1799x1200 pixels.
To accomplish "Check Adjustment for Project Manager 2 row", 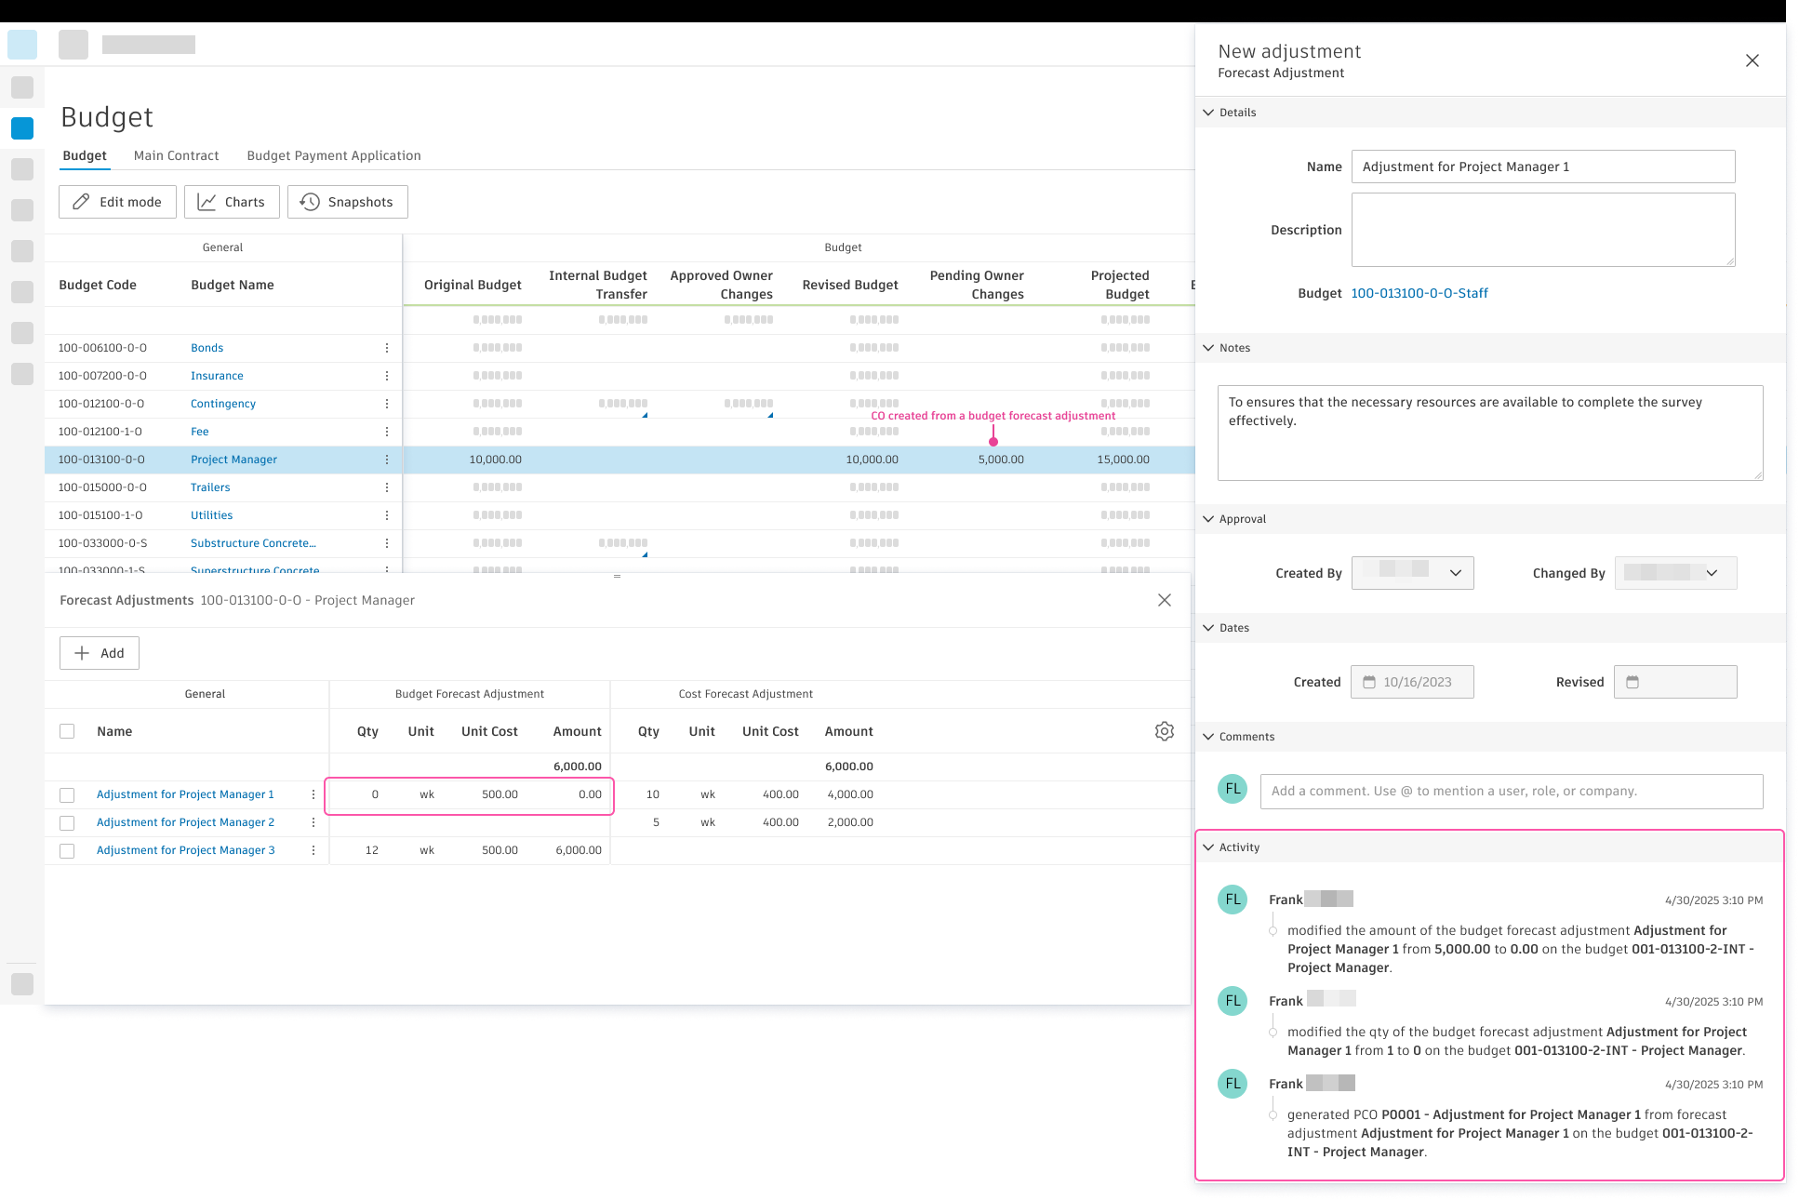I will (x=67, y=822).
